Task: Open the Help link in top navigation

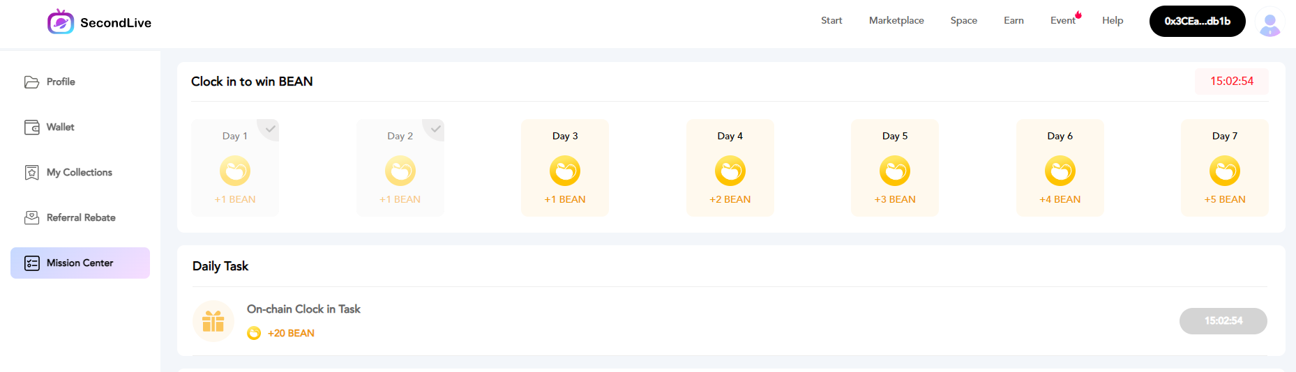Action: [x=1113, y=21]
